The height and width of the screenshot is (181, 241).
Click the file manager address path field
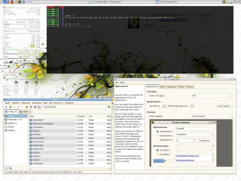click(x=75, y=107)
